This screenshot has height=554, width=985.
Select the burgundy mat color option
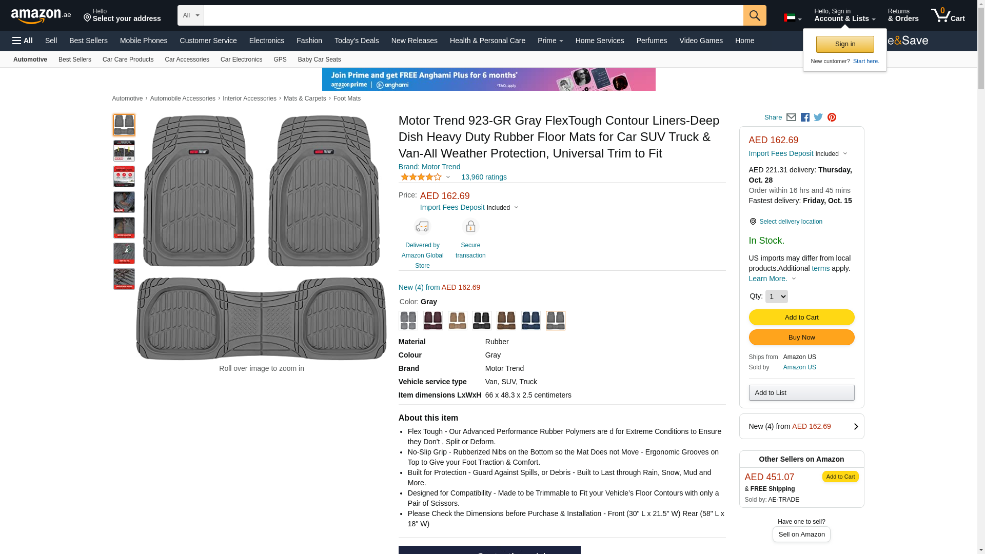432,321
